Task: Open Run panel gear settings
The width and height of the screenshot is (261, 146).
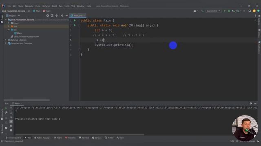Action: [x=251, y=103]
